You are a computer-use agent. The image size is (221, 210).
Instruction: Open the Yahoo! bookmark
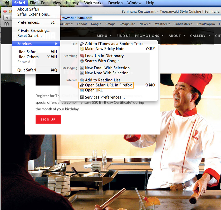82,24
